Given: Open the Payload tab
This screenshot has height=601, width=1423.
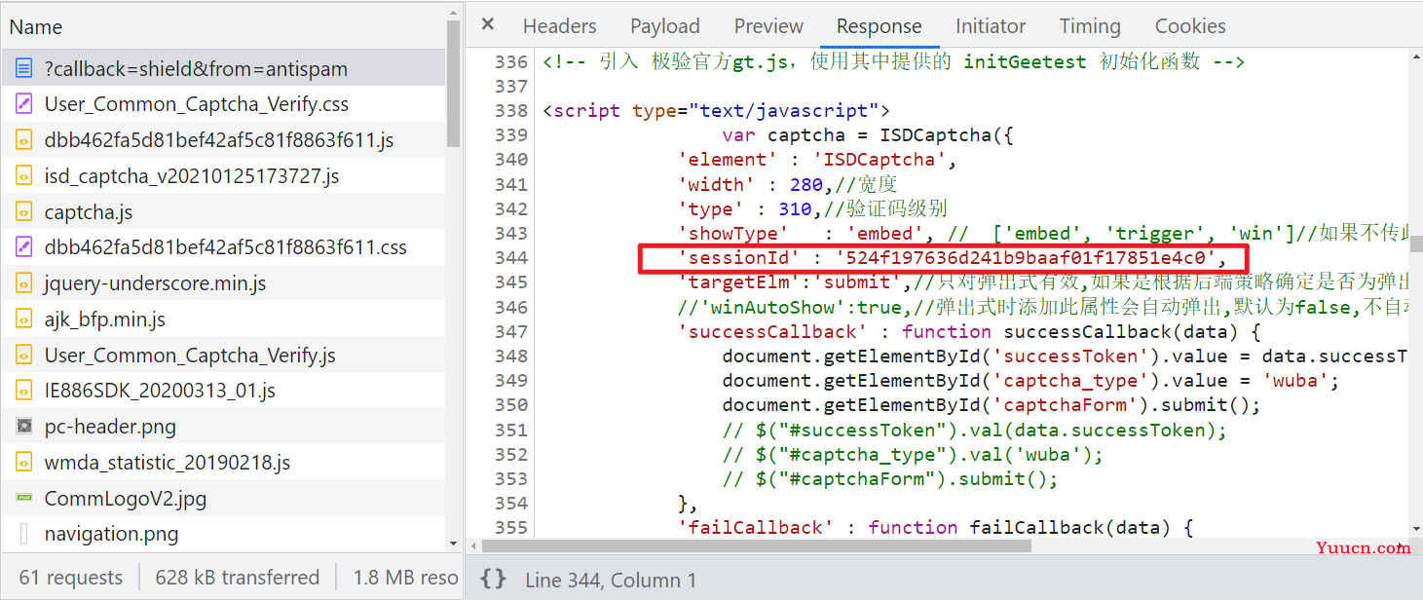Looking at the screenshot, I should (x=665, y=26).
